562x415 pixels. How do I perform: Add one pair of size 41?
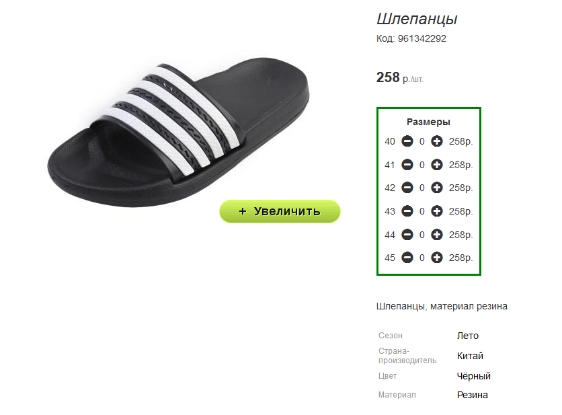436,165
